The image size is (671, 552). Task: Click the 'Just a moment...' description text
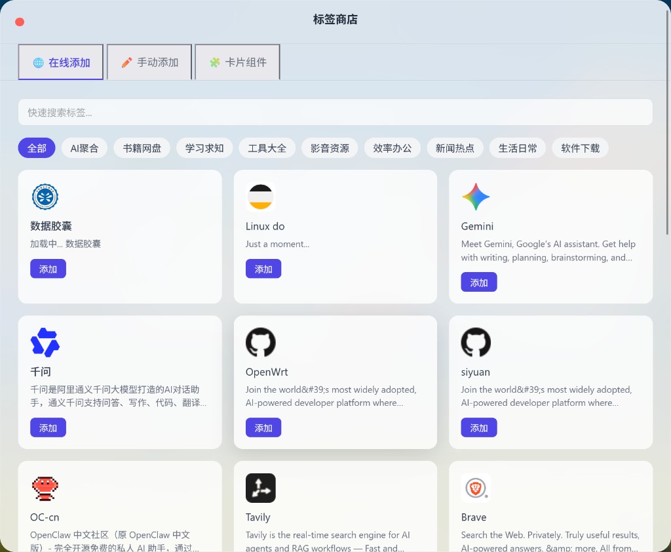click(x=277, y=244)
